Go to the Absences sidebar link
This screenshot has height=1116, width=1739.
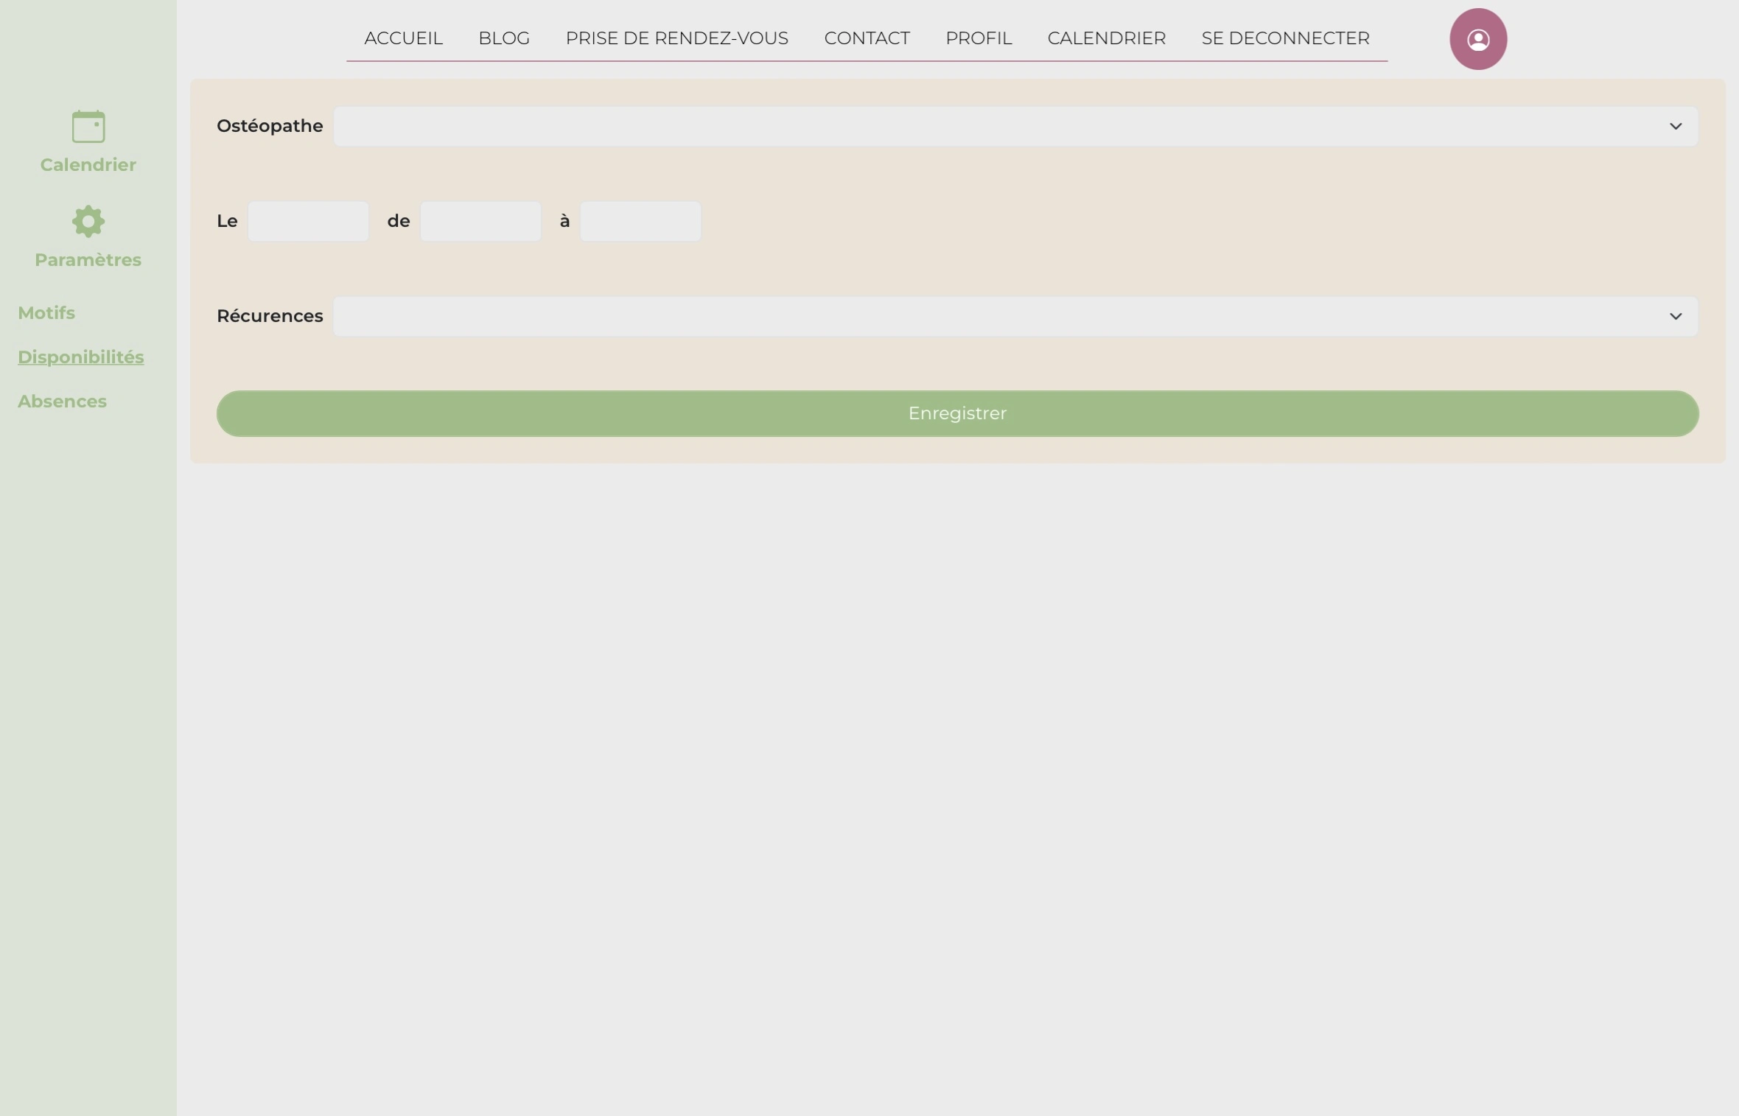pyautogui.click(x=62, y=401)
